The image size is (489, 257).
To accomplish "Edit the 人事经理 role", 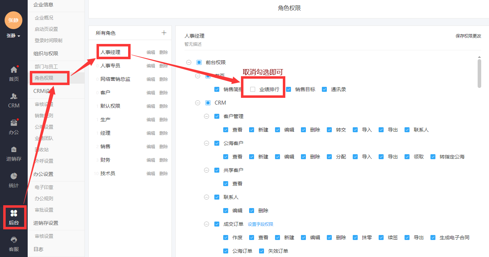I will [151, 52].
